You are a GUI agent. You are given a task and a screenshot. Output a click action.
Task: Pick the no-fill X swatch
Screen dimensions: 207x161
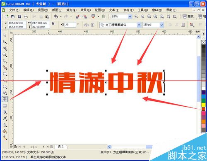pyautogui.click(x=204, y=42)
